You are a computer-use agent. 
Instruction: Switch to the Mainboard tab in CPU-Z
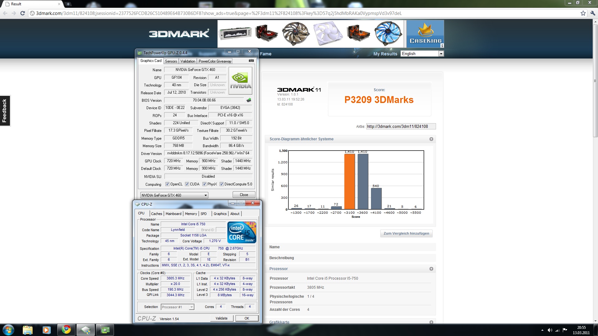tap(173, 214)
